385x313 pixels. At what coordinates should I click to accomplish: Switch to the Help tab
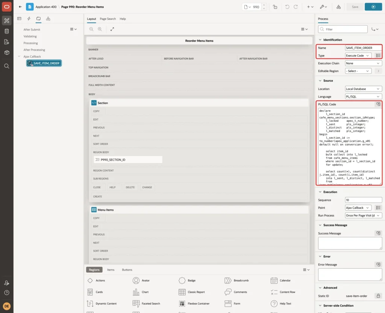coord(123,19)
